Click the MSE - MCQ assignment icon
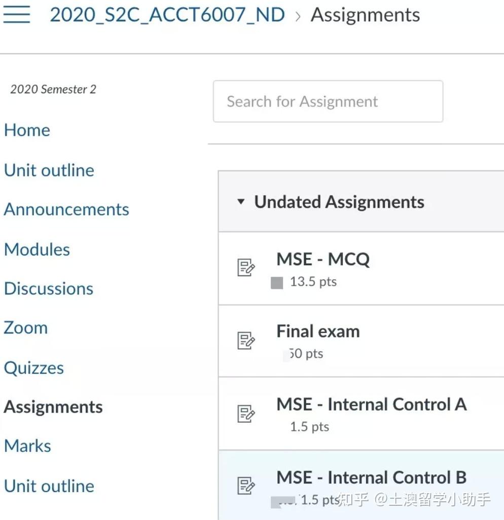The image size is (504, 520). 246,267
